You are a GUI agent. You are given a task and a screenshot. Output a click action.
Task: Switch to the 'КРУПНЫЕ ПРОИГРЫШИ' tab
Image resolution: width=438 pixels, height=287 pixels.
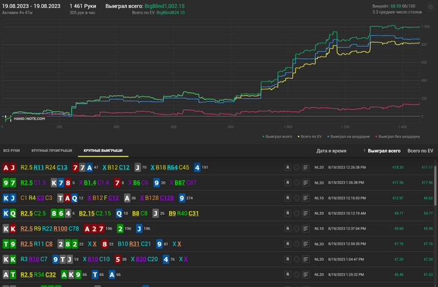coord(52,151)
